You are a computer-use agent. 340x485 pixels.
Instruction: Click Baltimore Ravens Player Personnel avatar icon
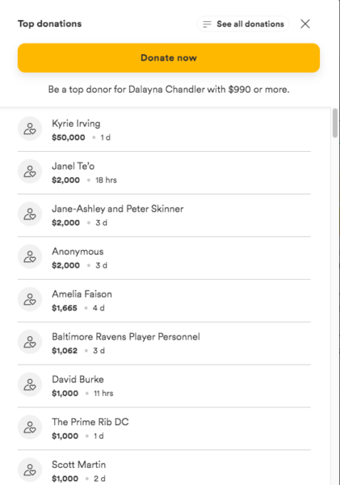pyautogui.click(x=30, y=342)
